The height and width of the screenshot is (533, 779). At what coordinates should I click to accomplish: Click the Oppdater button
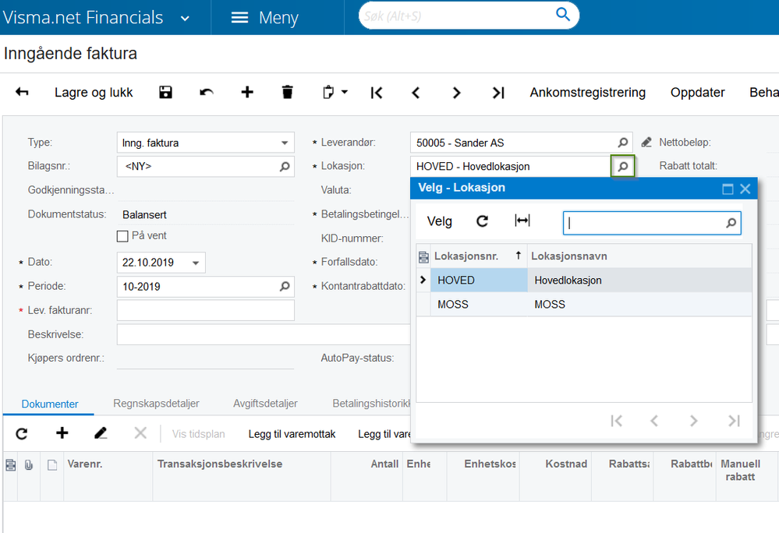(x=698, y=93)
